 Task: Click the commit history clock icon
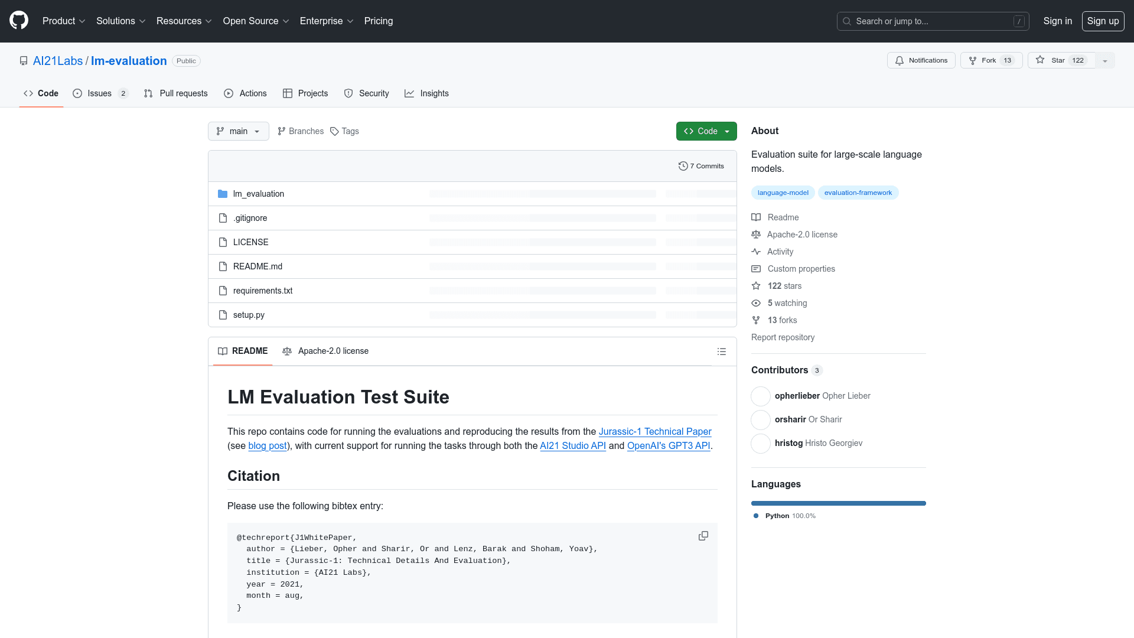pos(683,166)
